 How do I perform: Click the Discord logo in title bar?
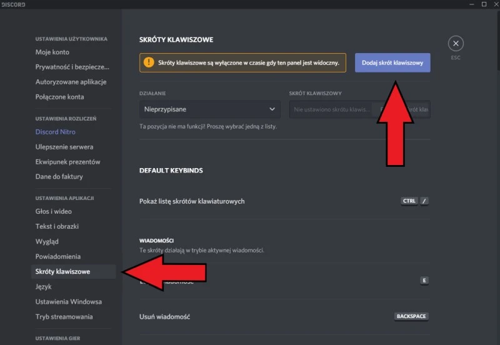(12, 4)
